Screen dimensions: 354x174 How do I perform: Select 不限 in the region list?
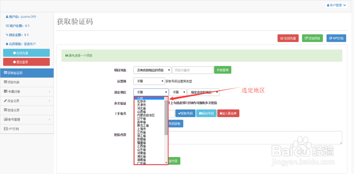click(x=149, y=98)
